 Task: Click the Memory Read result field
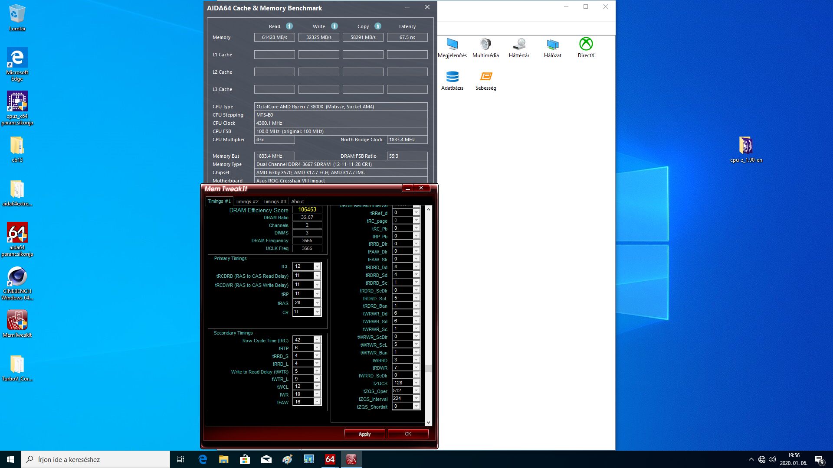pyautogui.click(x=274, y=37)
